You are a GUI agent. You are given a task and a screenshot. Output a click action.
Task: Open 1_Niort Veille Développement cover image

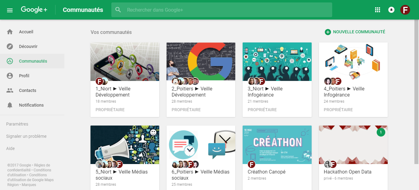(x=125, y=62)
